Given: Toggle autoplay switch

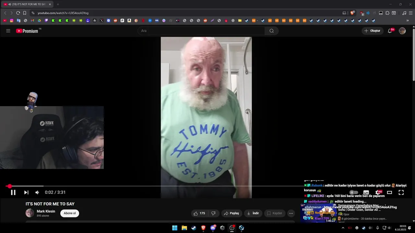Looking at the screenshot, I should point(354,193).
